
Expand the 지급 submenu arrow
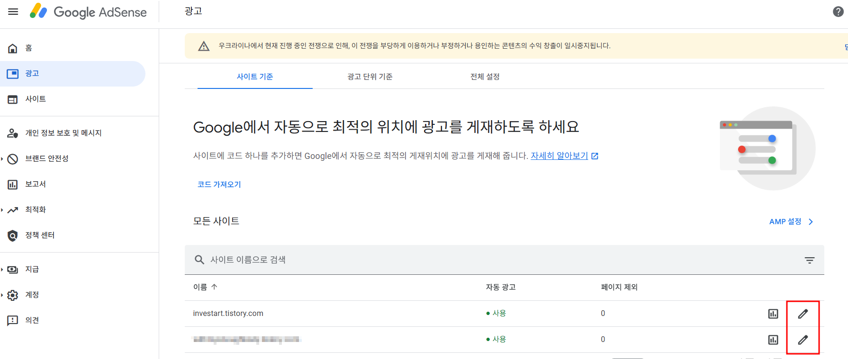(x=2, y=270)
